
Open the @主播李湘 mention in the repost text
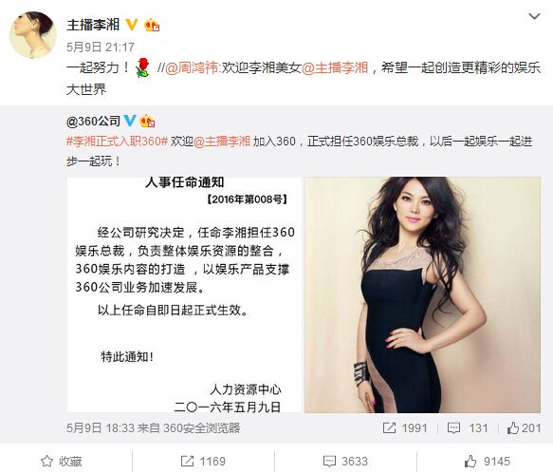tap(335, 67)
